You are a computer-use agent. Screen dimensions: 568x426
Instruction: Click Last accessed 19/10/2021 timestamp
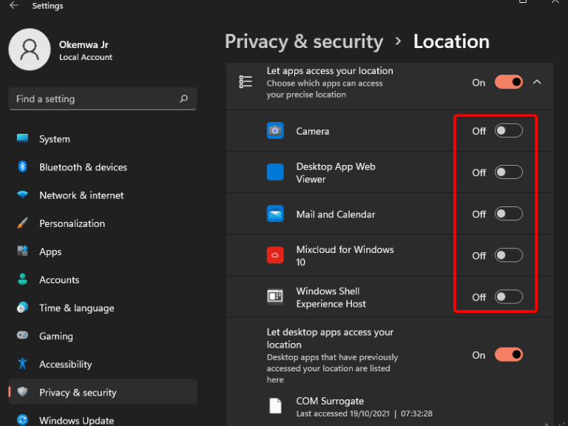(364, 413)
